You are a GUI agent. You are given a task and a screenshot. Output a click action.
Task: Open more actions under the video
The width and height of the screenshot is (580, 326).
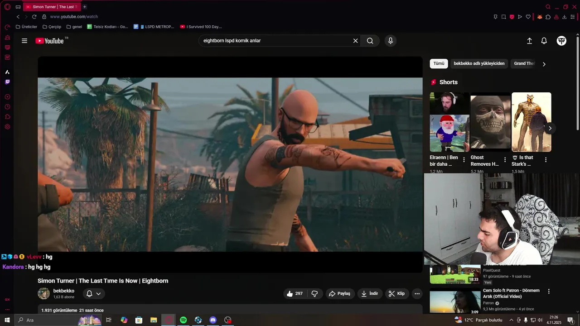417,293
